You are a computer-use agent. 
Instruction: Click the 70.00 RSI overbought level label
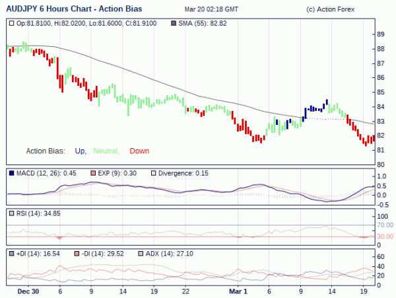tap(385, 225)
